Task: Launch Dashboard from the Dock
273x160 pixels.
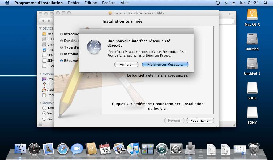Action: pos(34,149)
